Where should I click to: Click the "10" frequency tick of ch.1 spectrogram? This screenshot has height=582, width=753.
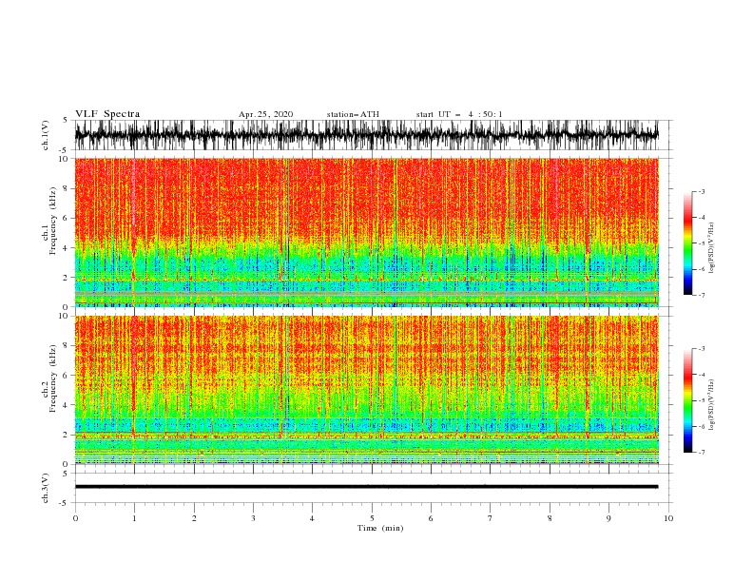pos(66,159)
